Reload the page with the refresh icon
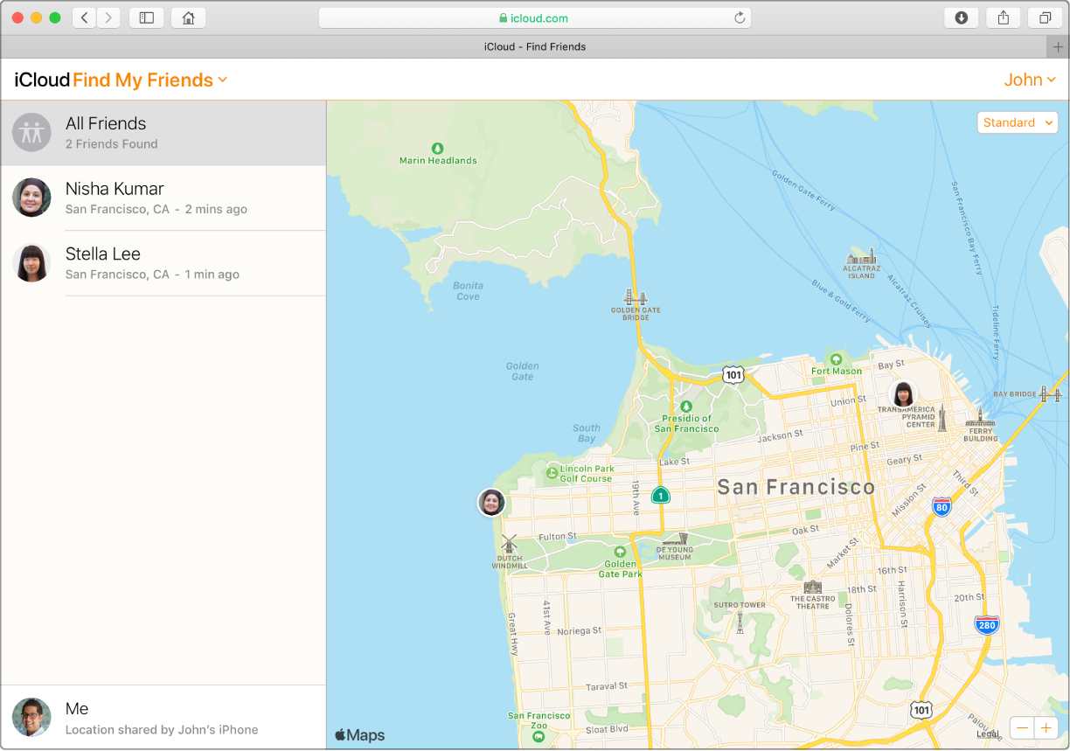The image size is (1070, 751). [x=739, y=17]
